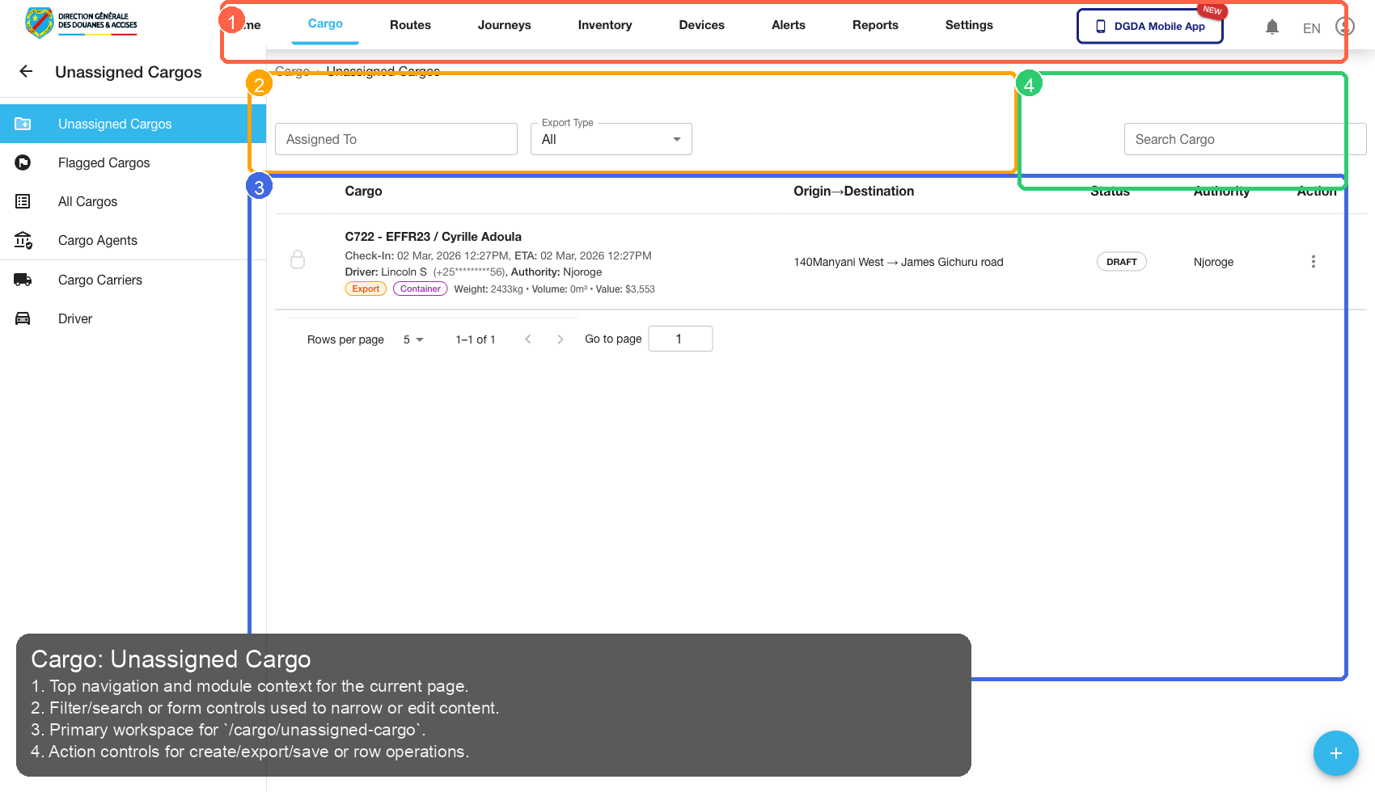Image resolution: width=1375 pixels, height=792 pixels.
Task: Change Rows per page selection
Action: coord(412,339)
